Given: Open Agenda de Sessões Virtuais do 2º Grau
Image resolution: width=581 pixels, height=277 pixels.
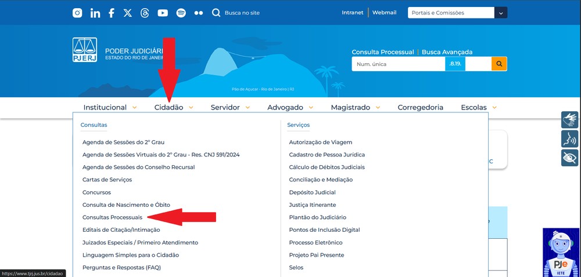Looking at the screenshot, I should pos(161,155).
